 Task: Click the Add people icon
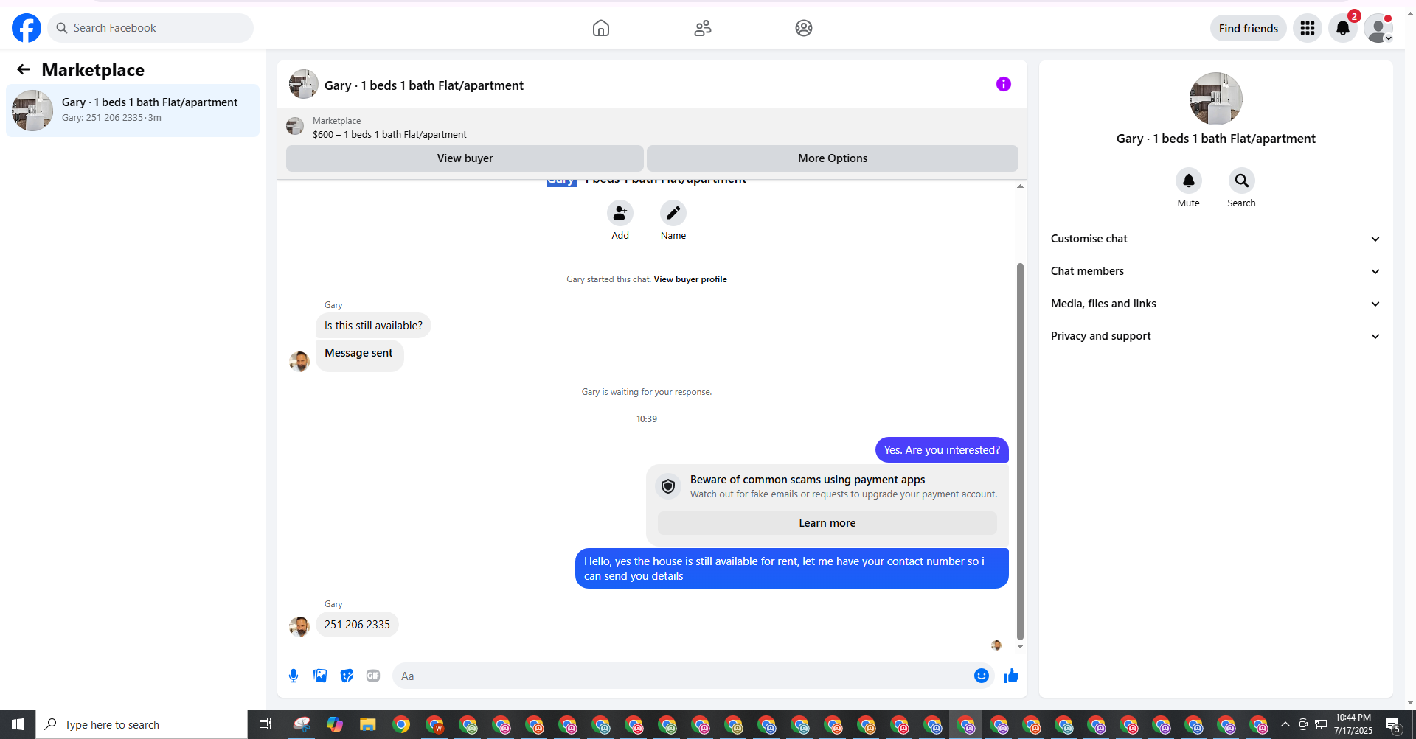tap(620, 213)
